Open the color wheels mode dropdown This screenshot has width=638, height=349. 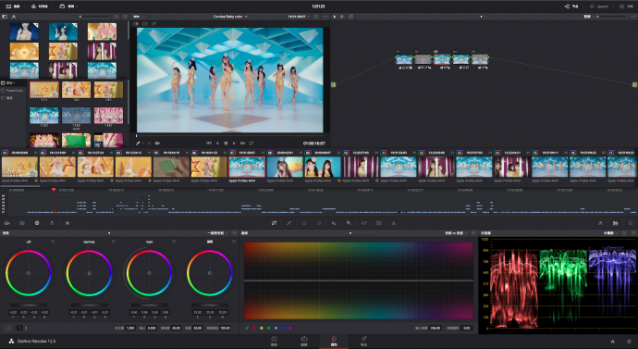tap(217, 233)
